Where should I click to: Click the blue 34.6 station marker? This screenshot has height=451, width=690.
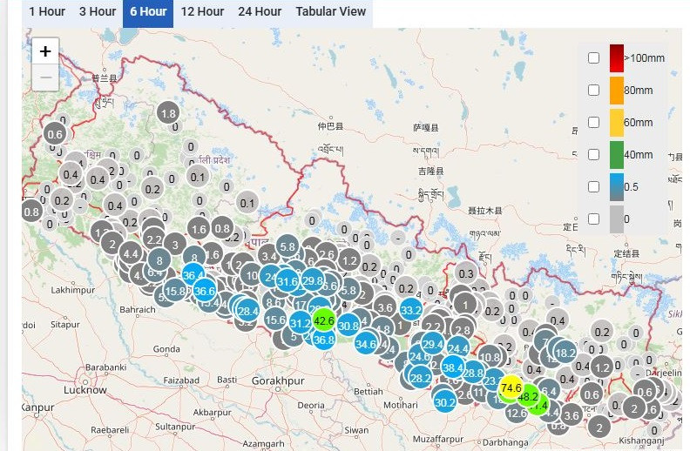point(366,344)
